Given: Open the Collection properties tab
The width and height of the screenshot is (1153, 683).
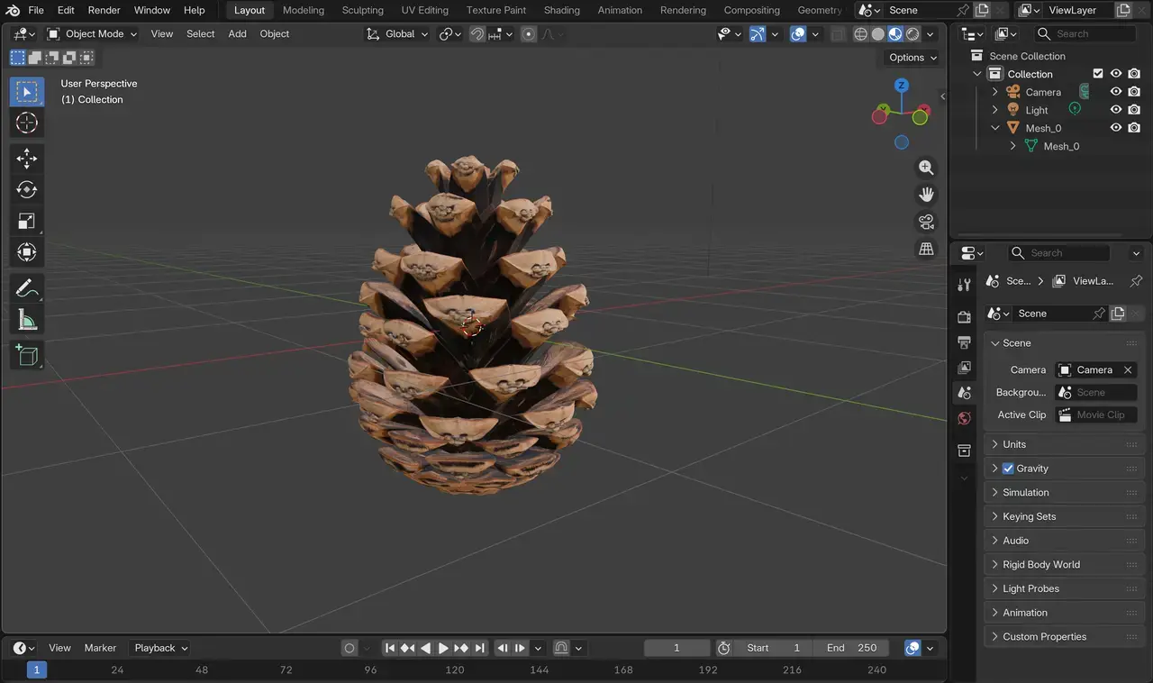Looking at the screenshot, I should (964, 451).
